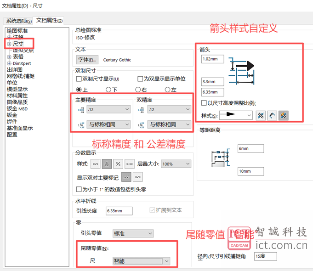313x271 pixels.
Task: Select the first fraction style icon
Action: point(96,164)
